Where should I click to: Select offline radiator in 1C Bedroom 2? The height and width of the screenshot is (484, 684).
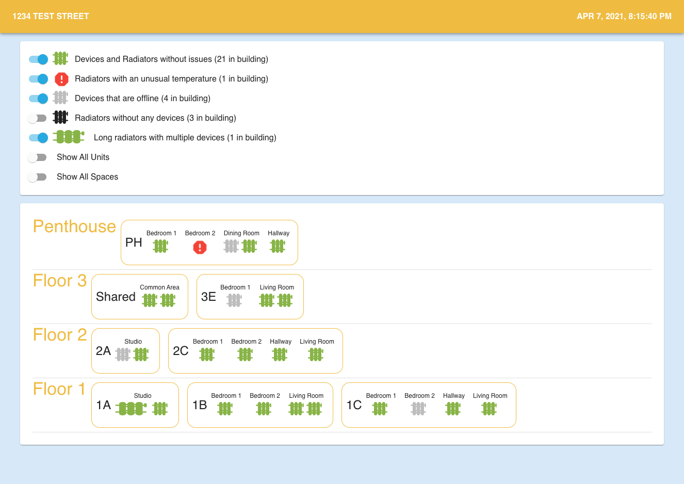418,409
